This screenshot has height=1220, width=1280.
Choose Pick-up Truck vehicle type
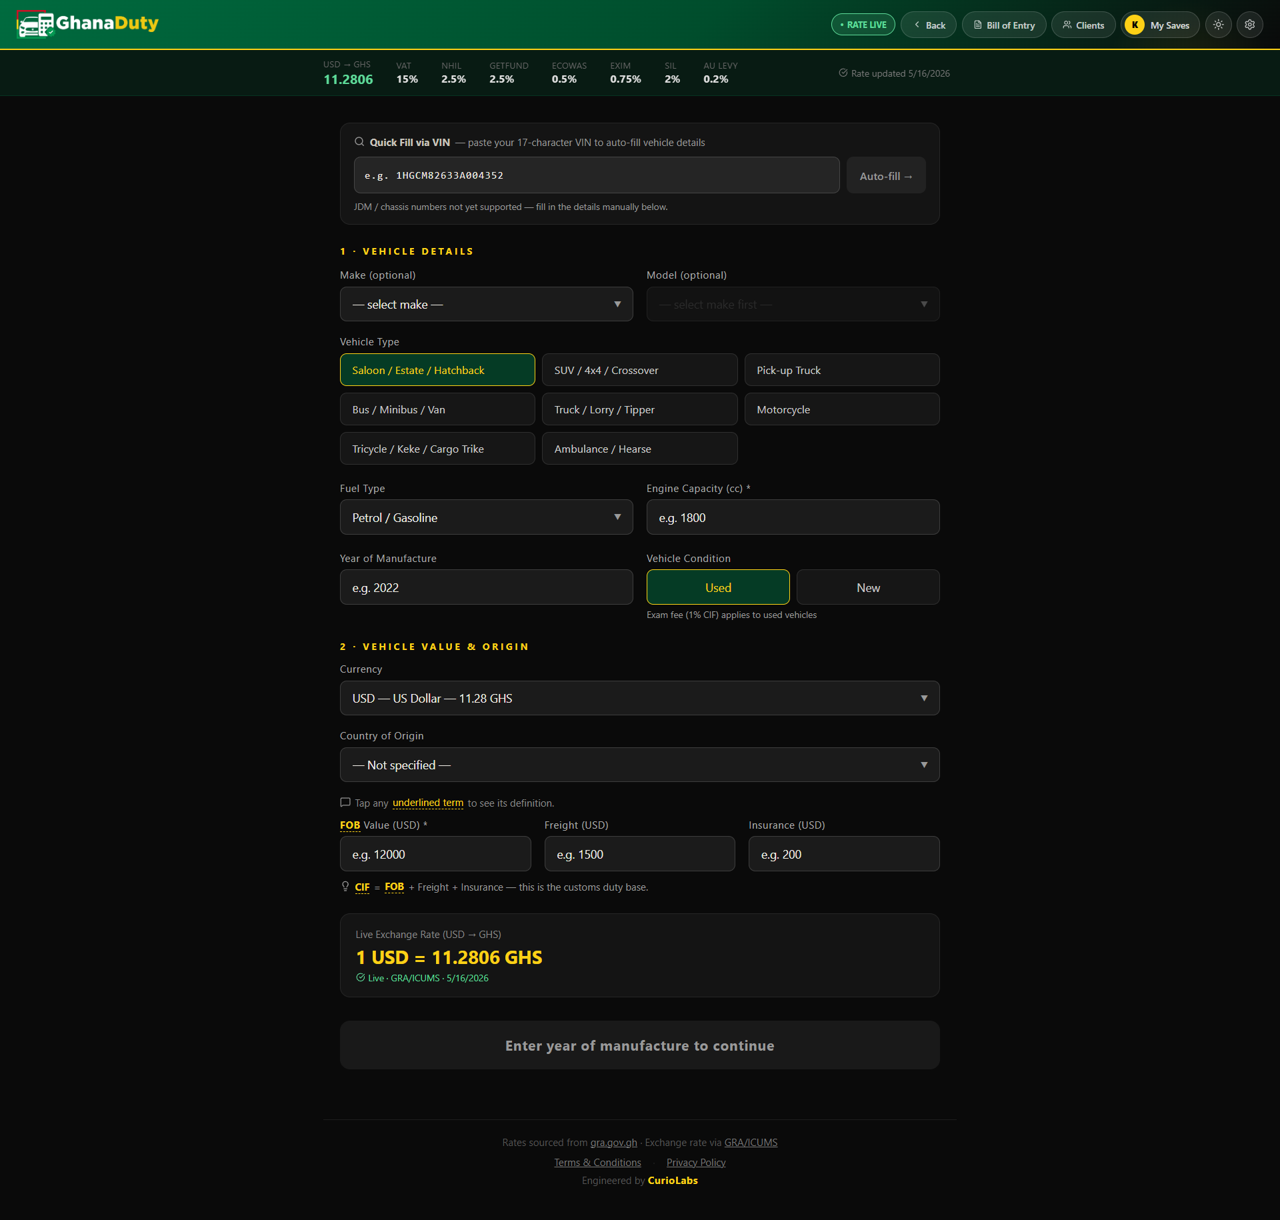coord(841,370)
